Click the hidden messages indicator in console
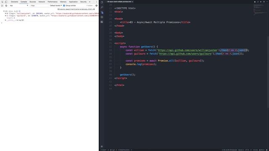The height and width of the screenshot is (151, 269). [x=90, y=5]
